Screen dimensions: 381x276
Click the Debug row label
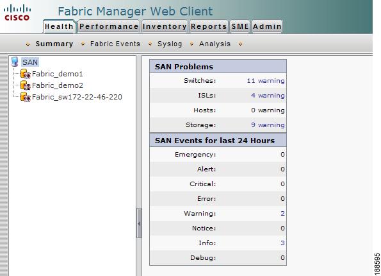(203, 257)
